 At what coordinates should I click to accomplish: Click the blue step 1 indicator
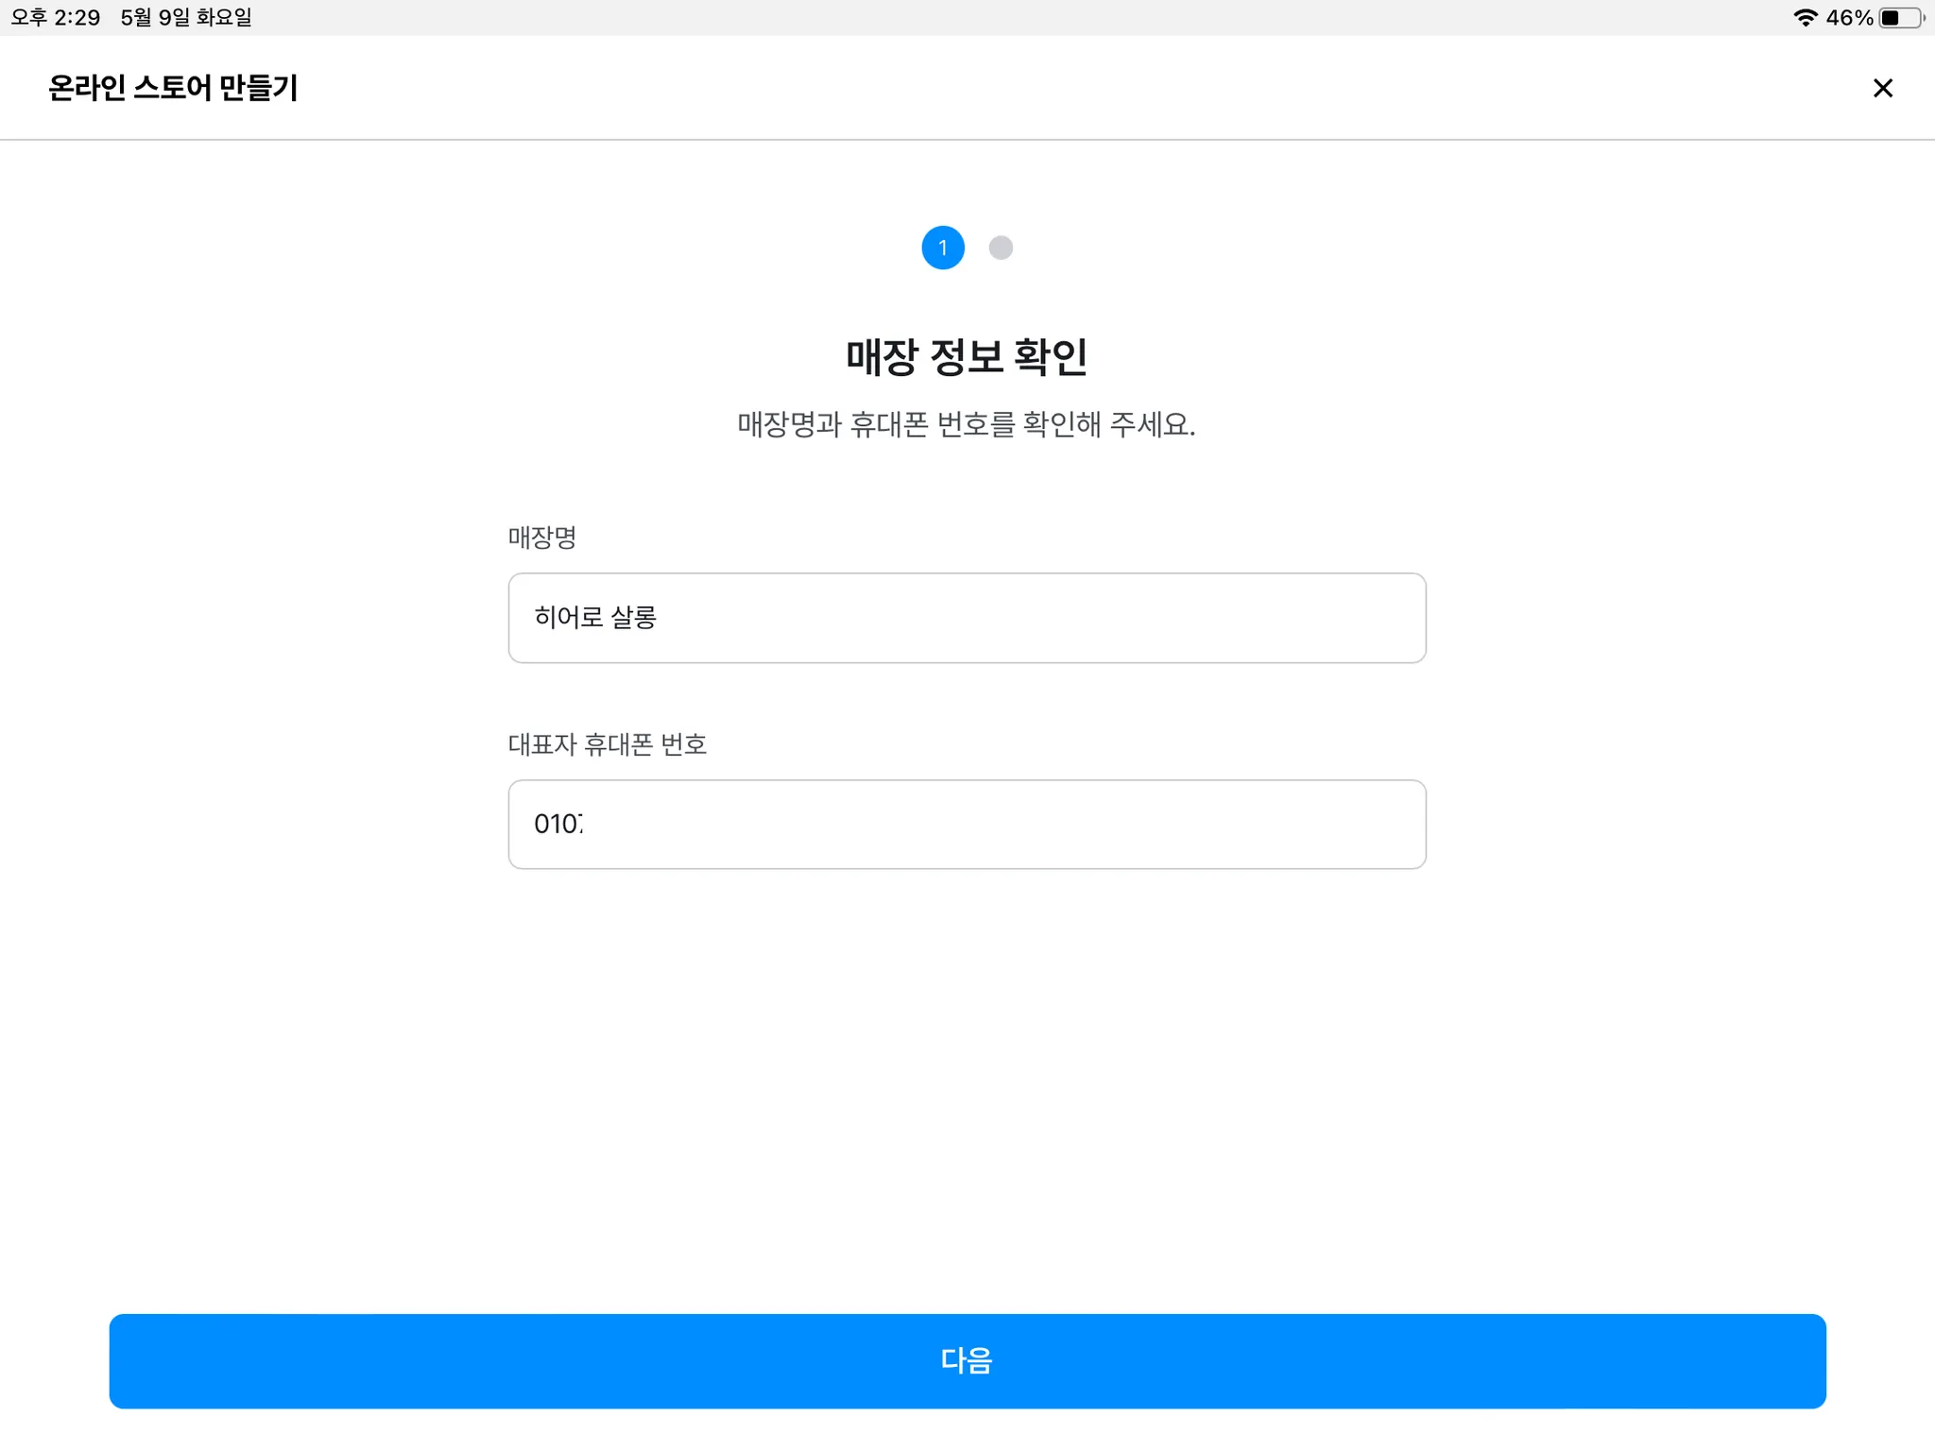coord(942,248)
